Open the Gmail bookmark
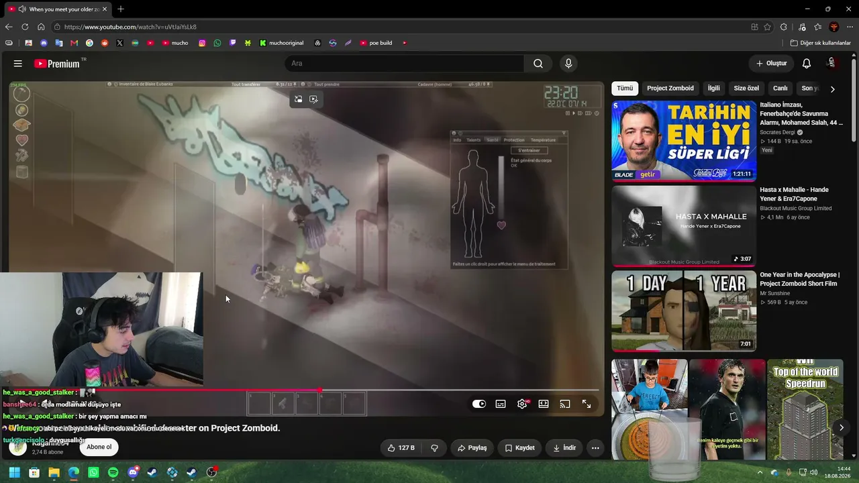Image resolution: width=859 pixels, height=483 pixels. pos(74,43)
